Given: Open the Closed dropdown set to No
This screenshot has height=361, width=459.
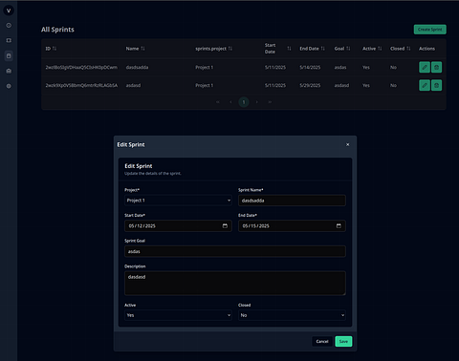Looking at the screenshot, I should (292, 315).
